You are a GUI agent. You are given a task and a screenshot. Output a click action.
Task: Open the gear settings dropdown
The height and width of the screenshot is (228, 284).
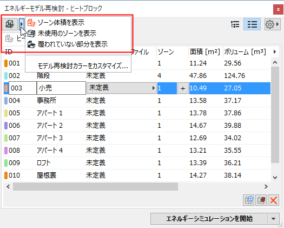pyautogui.click(x=272, y=24)
